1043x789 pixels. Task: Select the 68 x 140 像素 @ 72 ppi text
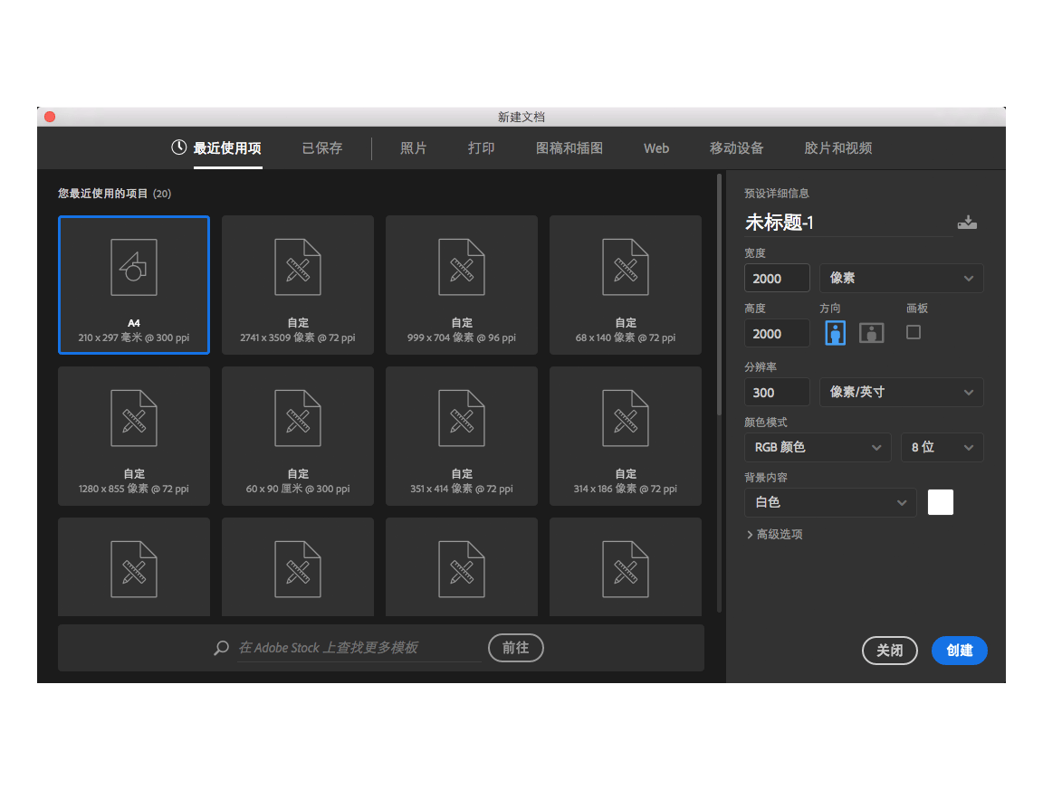(x=626, y=337)
